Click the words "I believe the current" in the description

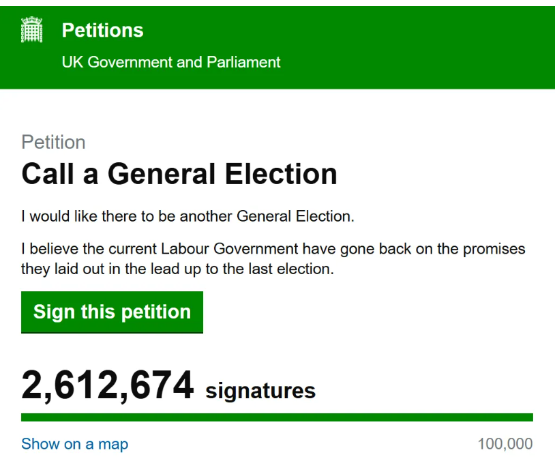tap(89, 249)
